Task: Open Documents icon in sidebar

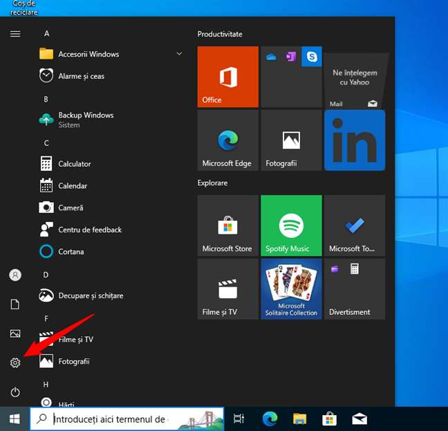Action: [x=15, y=304]
